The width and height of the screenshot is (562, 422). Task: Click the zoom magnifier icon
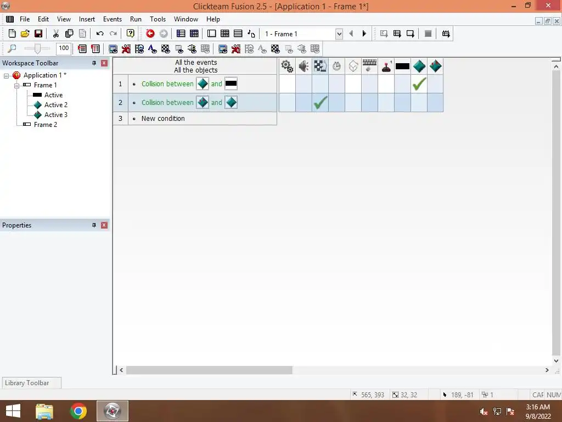click(12, 48)
